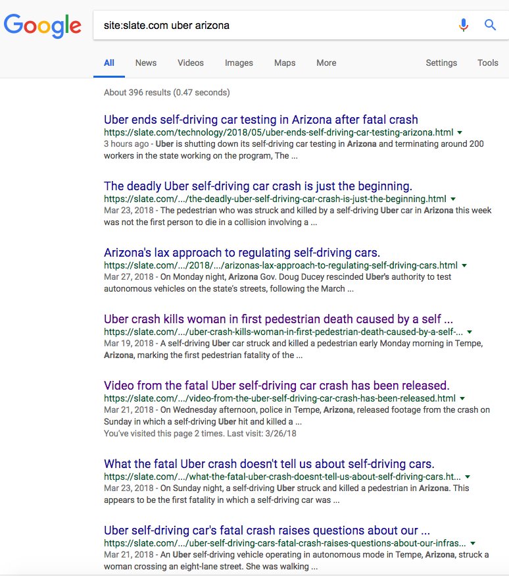Click the 'Mar 27, 2018' snippet about Doug Ducey
The image size is (509, 576).
(x=278, y=282)
